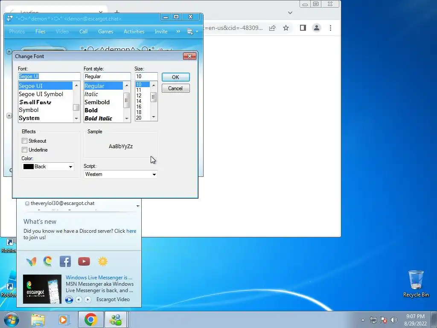Open the Script dropdown showing Western

pos(120,174)
